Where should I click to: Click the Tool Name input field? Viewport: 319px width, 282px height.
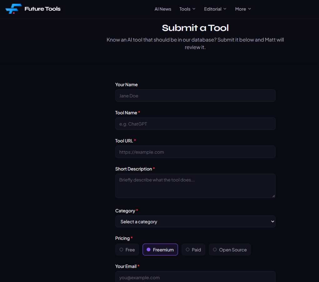(195, 124)
